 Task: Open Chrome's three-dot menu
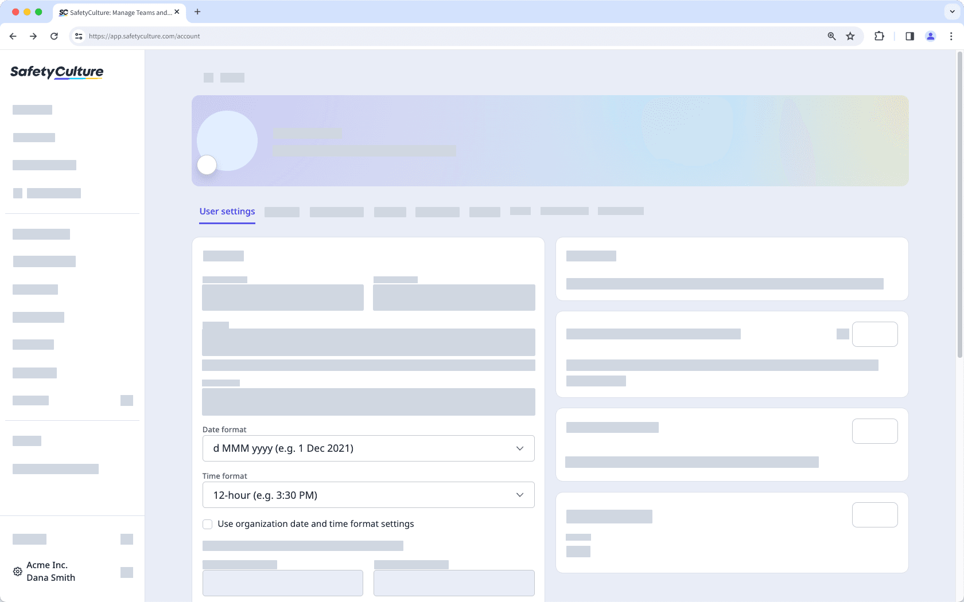pos(951,36)
